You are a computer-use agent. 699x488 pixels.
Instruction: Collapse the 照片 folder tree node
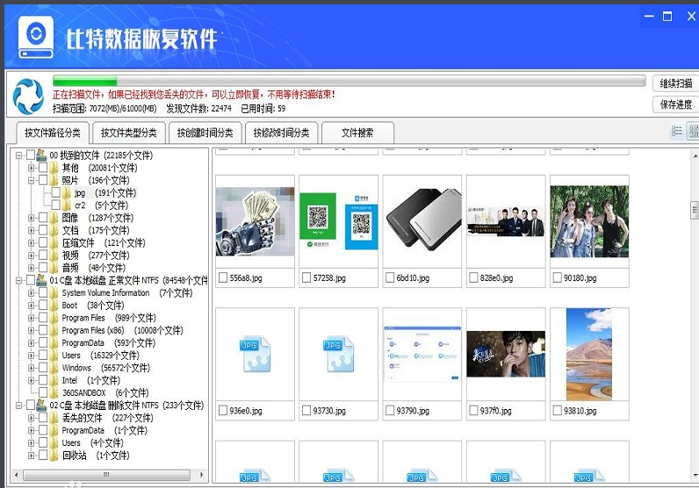click(32, 181)
